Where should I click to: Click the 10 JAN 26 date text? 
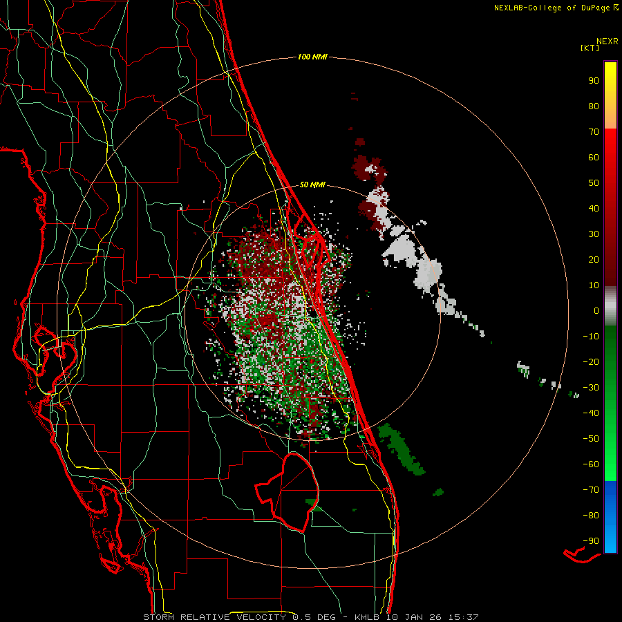tap(414, 617)
